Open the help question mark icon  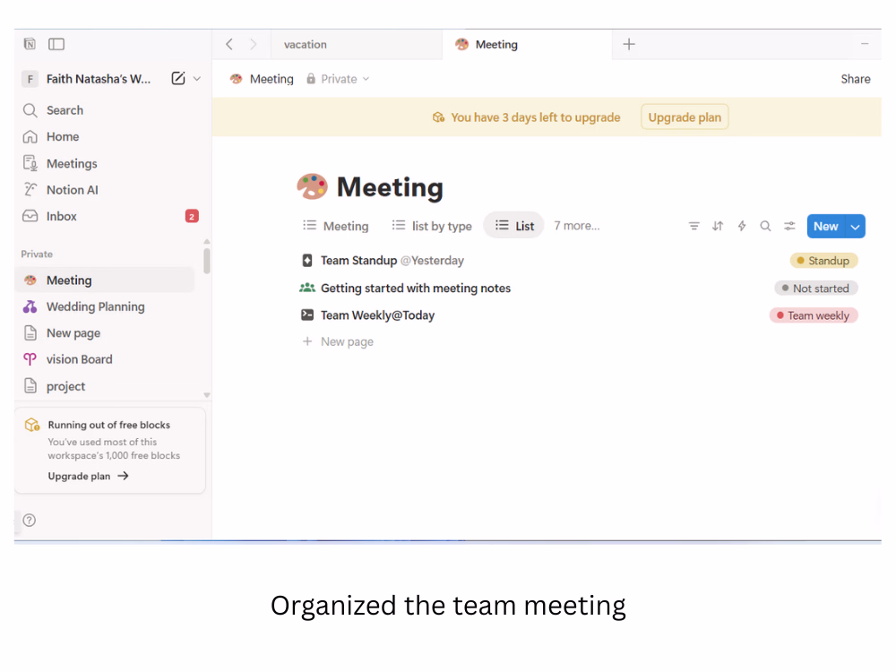[x=30, y=520]
